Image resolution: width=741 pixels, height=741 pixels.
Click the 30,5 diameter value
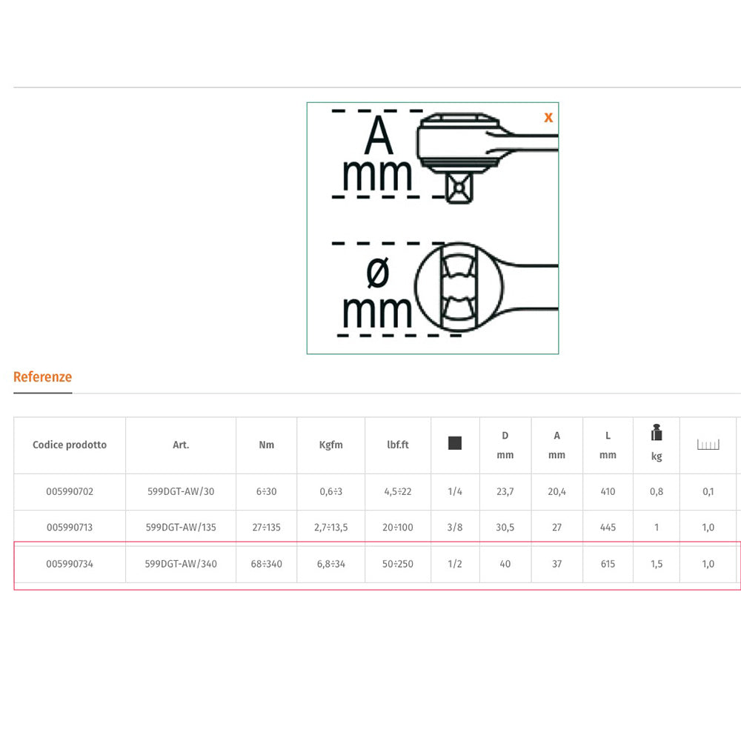505,528
